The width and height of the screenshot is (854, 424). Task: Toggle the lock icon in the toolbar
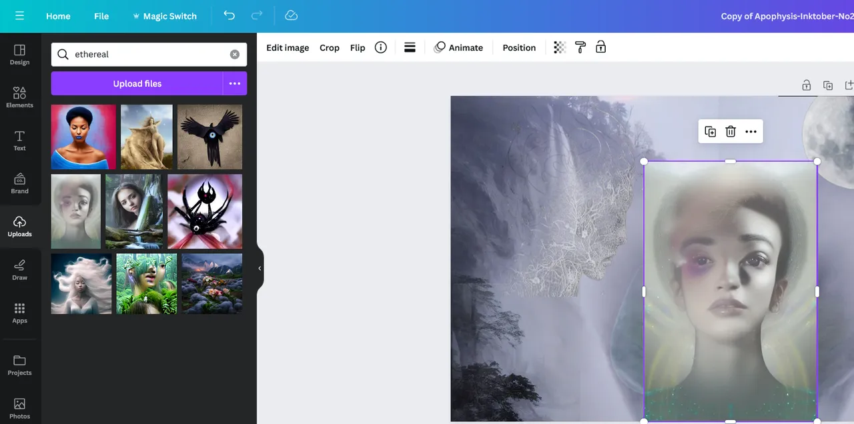point(600,47)
